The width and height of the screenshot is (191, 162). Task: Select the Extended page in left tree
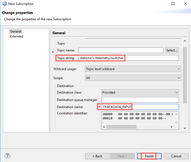coord(17,36)
